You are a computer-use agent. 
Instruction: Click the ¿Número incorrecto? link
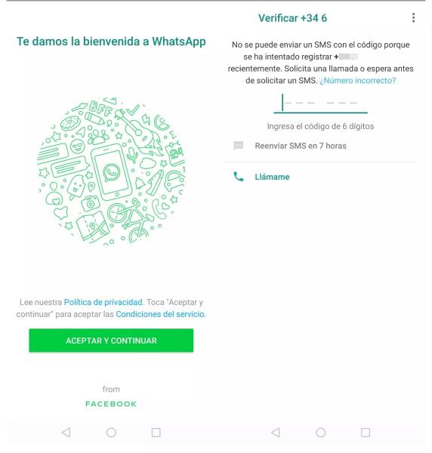[358, 80]
